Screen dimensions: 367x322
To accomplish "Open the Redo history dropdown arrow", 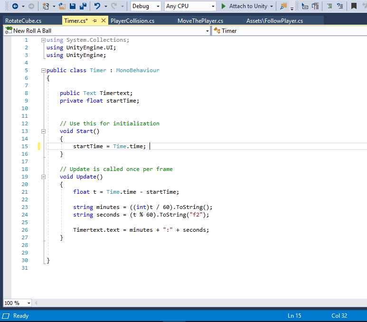I will coord(122,6).
